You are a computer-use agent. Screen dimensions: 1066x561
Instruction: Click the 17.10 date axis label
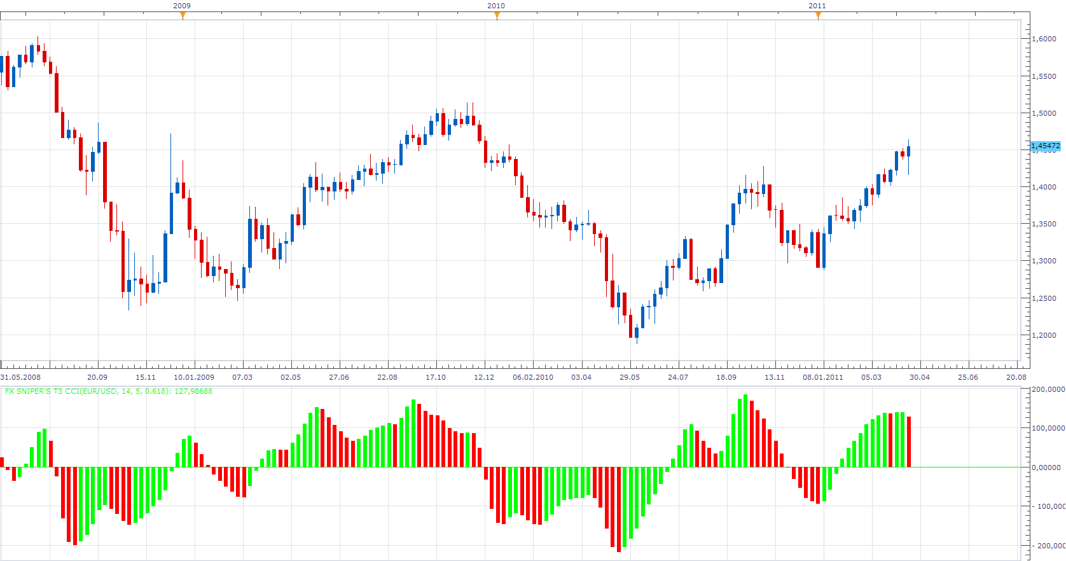point(436,377)
